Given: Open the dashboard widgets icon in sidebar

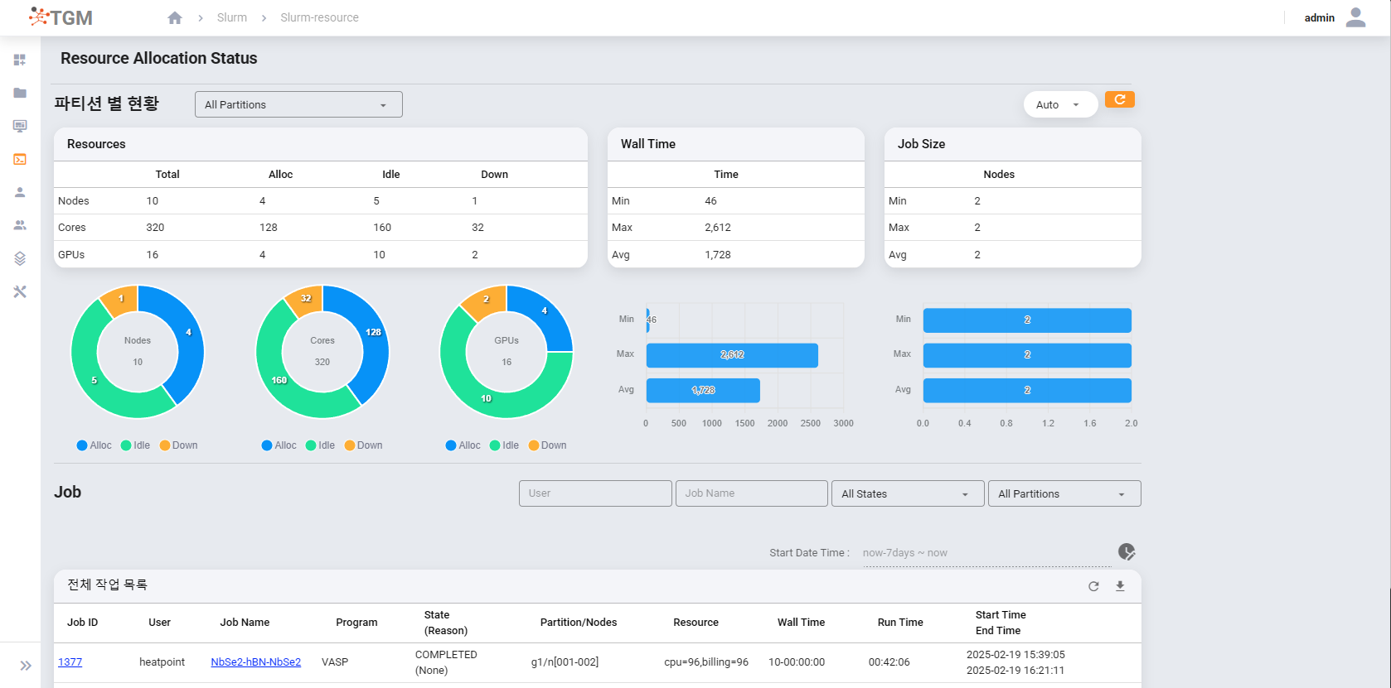Looking at the screenshot, I should click(20, 60).
